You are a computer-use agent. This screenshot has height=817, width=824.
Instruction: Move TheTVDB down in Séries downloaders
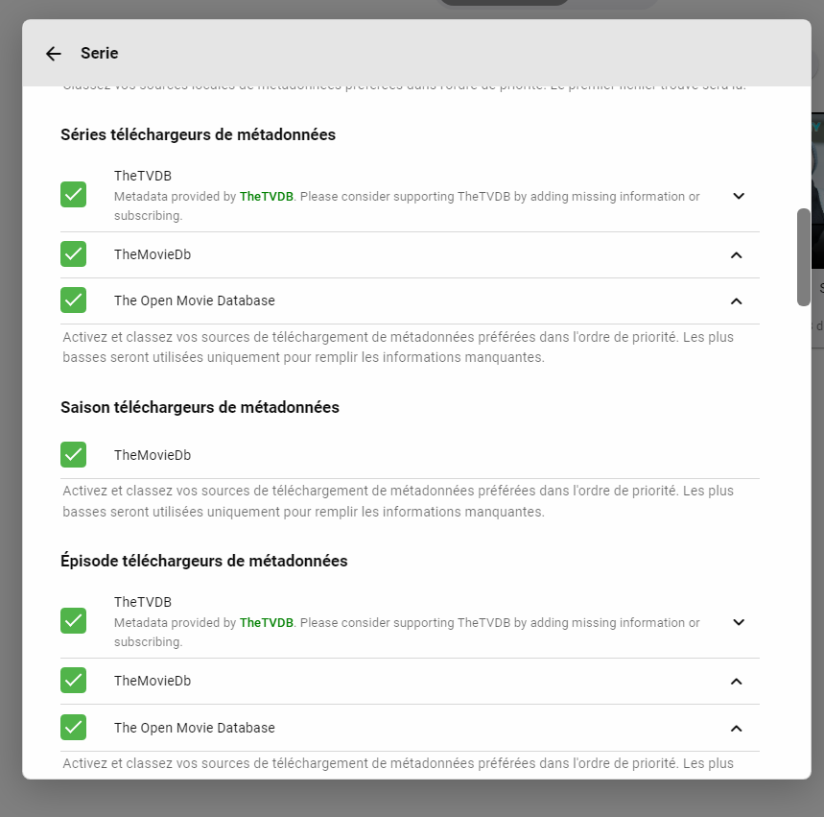click(x=738, y=196)
